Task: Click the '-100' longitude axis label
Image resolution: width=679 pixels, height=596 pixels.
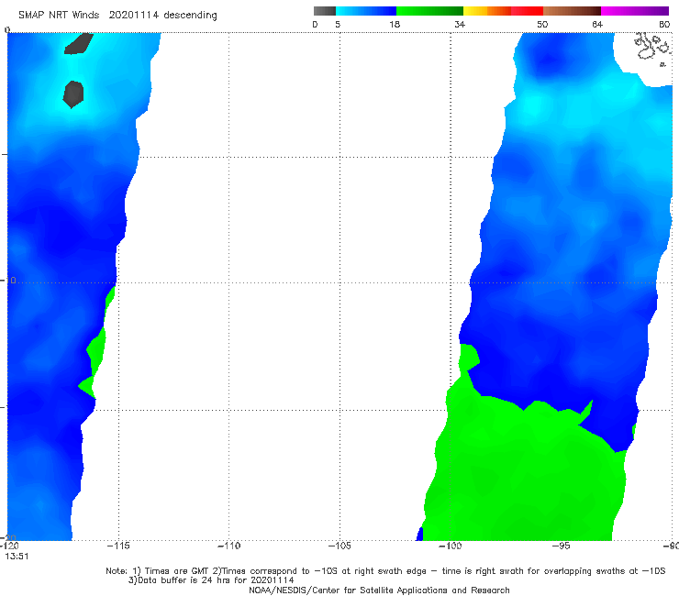Action: click(450, 546)
